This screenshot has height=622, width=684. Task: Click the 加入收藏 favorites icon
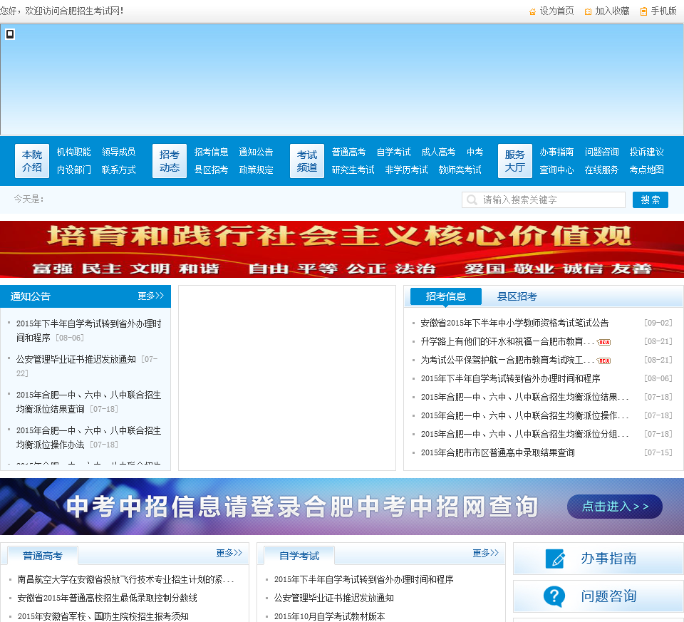[588, 11]
